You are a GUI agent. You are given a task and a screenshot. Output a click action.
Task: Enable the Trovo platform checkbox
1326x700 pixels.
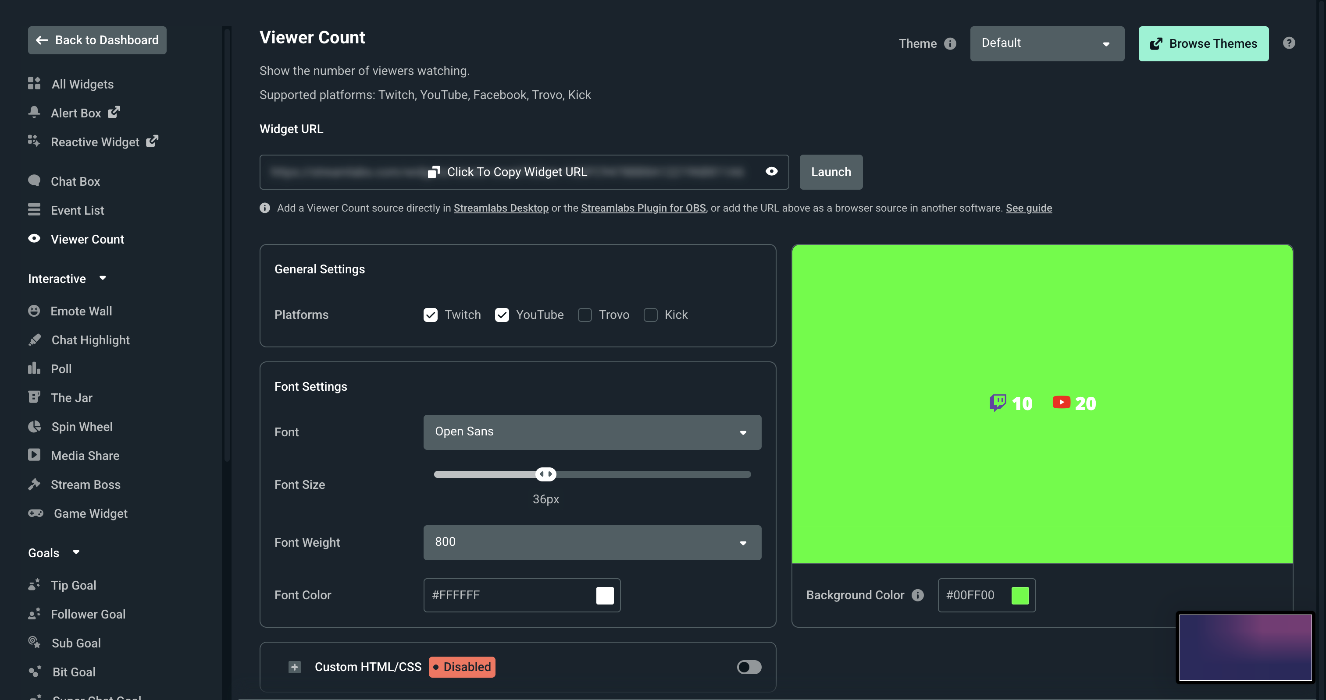tap(585, 315)
